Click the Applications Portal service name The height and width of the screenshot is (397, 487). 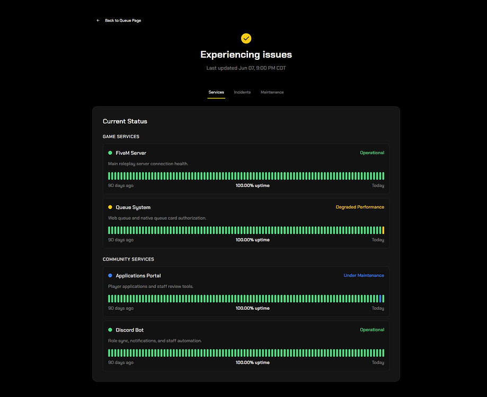pos(138,276)
